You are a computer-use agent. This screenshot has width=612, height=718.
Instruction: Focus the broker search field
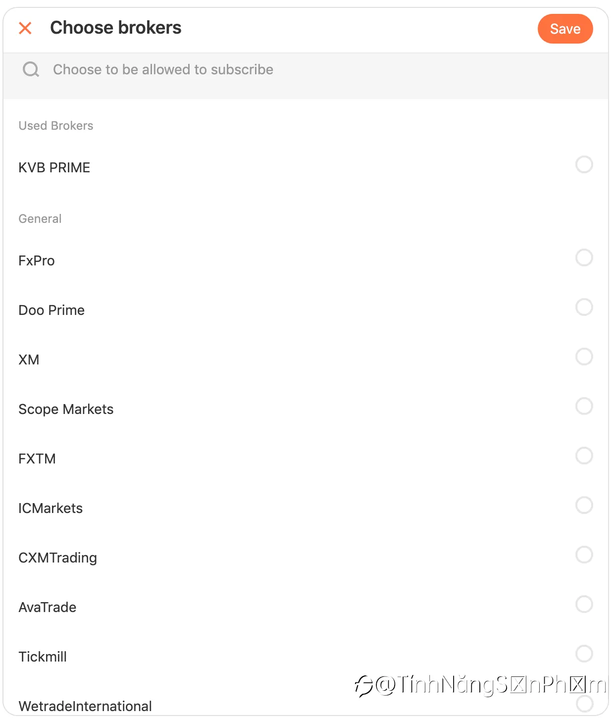(306, 69)
